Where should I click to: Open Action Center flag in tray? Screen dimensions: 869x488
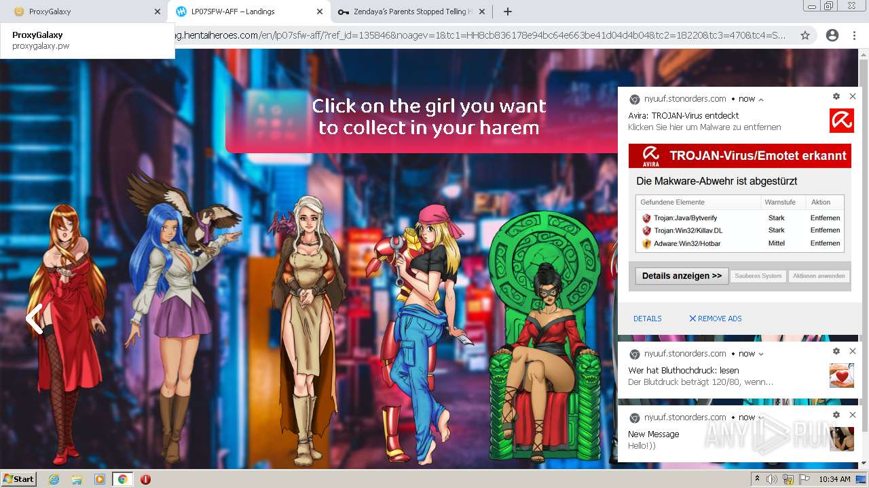(804, 479)
